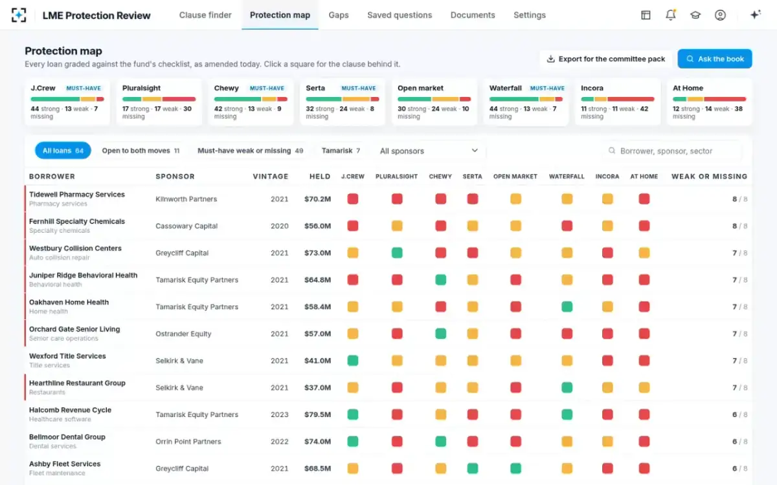This screenshot has height=485, width=777.
Task: Sort by the Vintage column header
Action: click(271, 177)
